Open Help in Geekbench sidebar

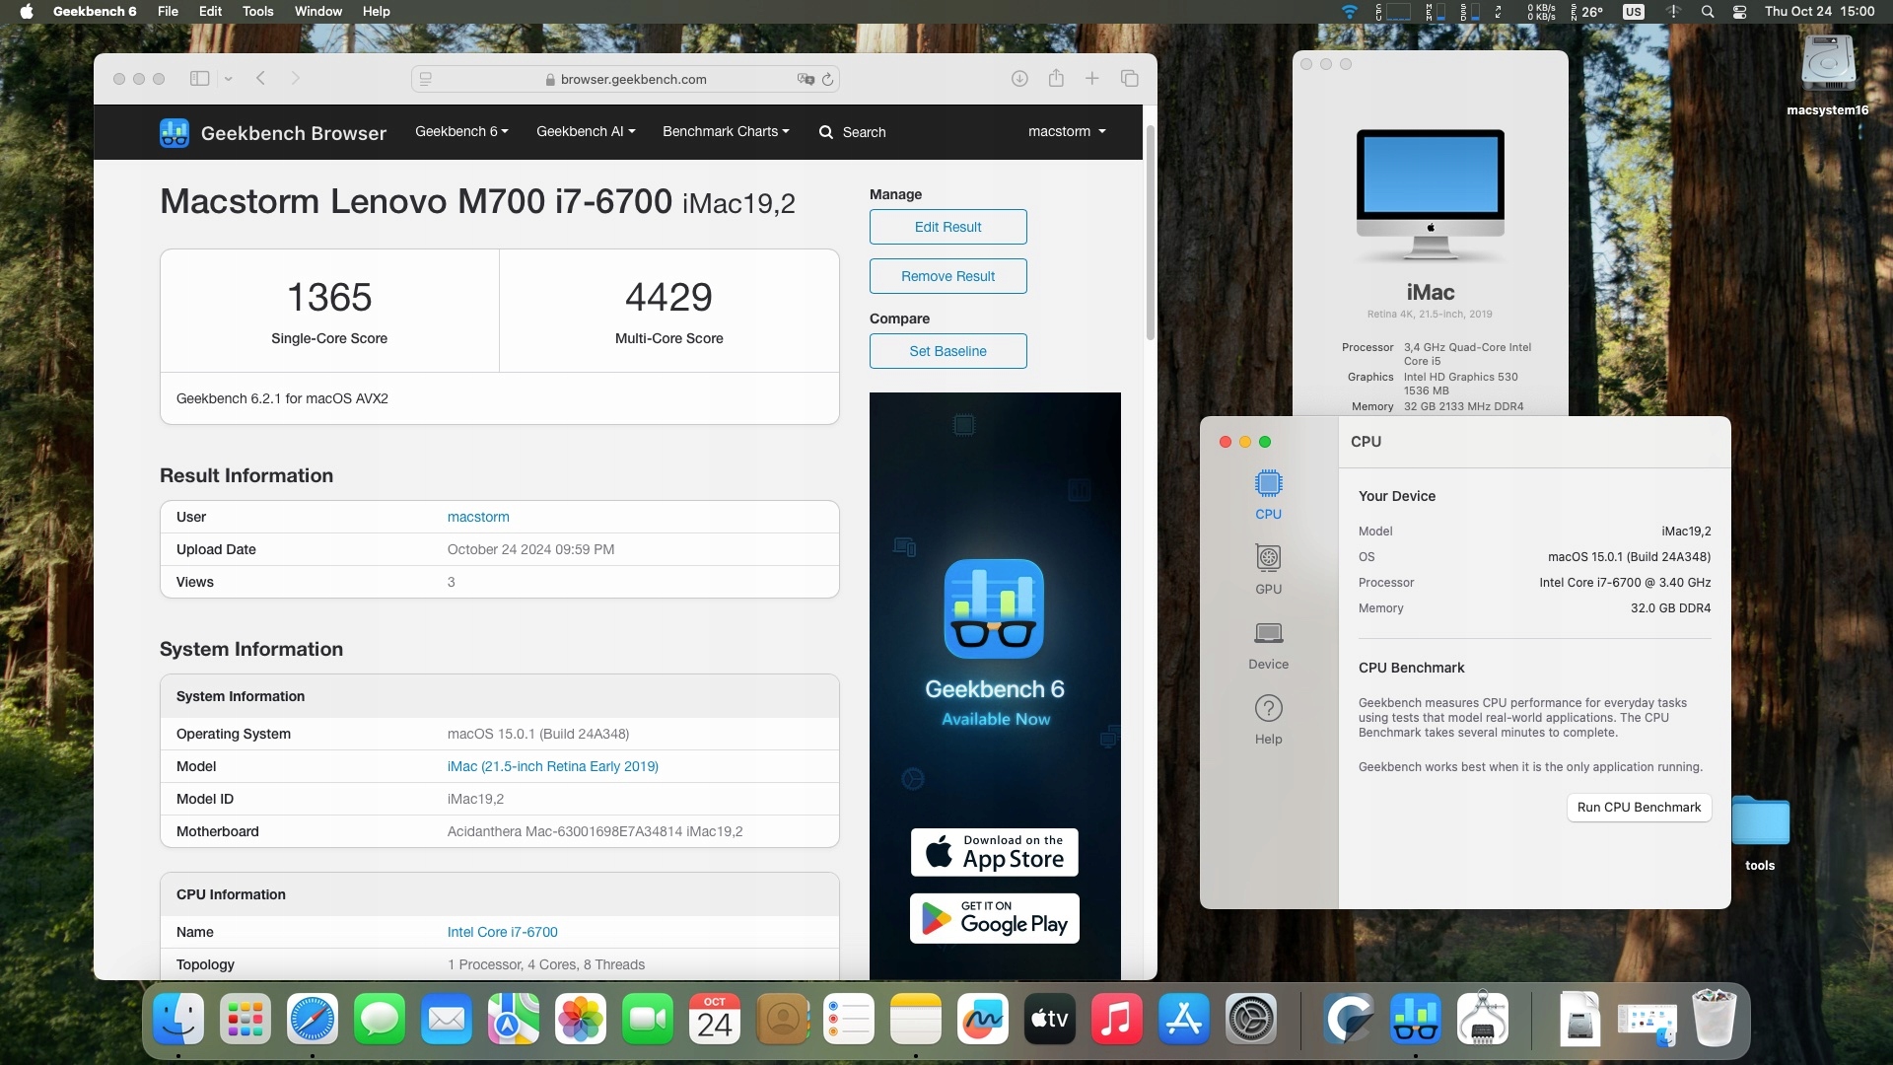tap(1268, 720)
